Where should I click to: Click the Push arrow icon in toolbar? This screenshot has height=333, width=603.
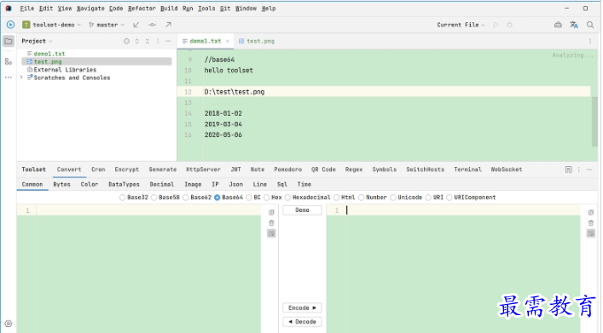pos(168,25)
